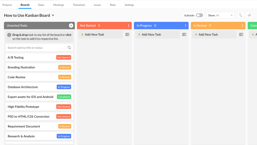257x145 pixels.
Task: Close the Unsorted Tasks panel
Action: coord(71,26)
